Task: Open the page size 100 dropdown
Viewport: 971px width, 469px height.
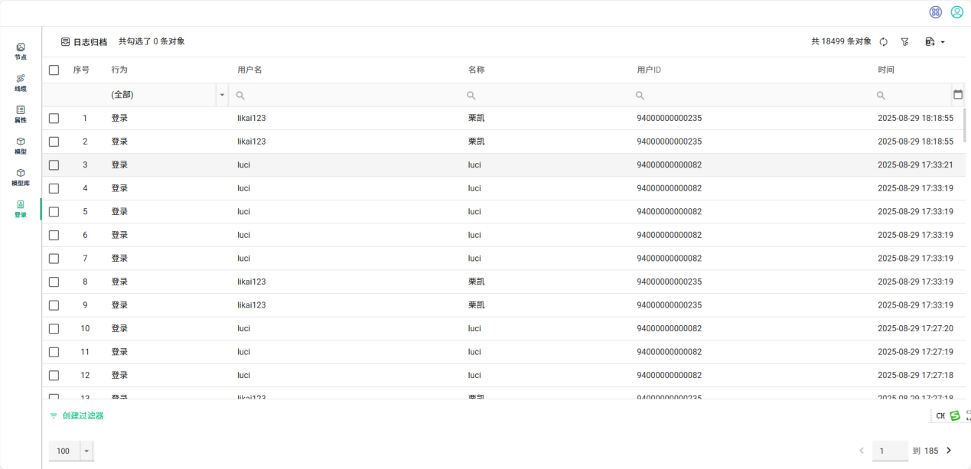Action: (86, 451)
